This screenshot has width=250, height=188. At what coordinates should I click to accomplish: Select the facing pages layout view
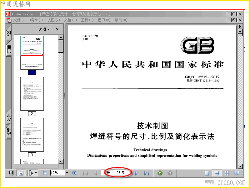[237, 173]
